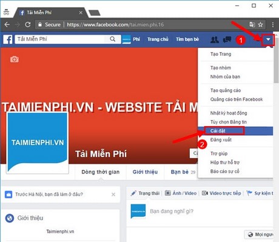
Task: Click the Chrome back arrow
Action: (7, 25)
